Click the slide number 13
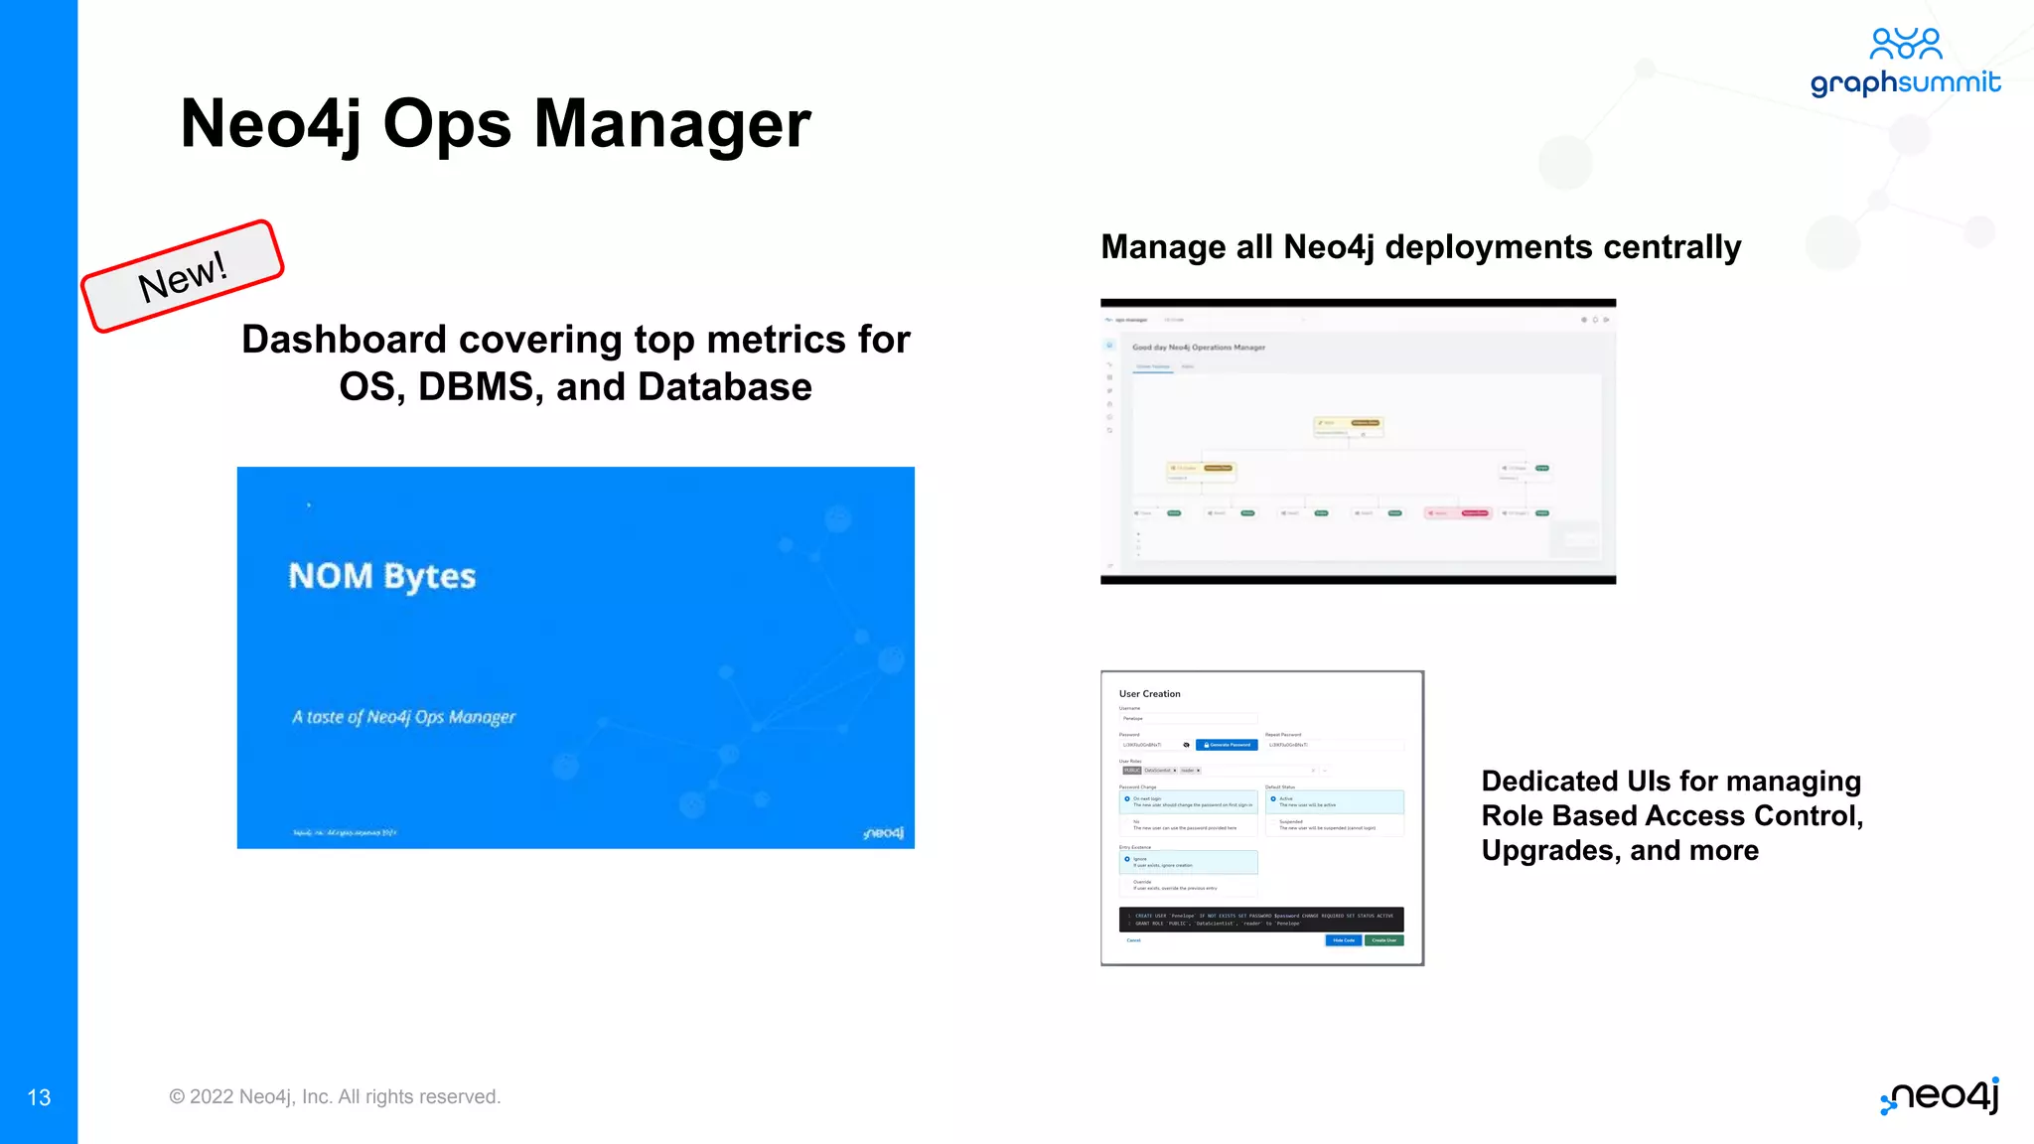2034x1144 pixels. point(39,1097)
